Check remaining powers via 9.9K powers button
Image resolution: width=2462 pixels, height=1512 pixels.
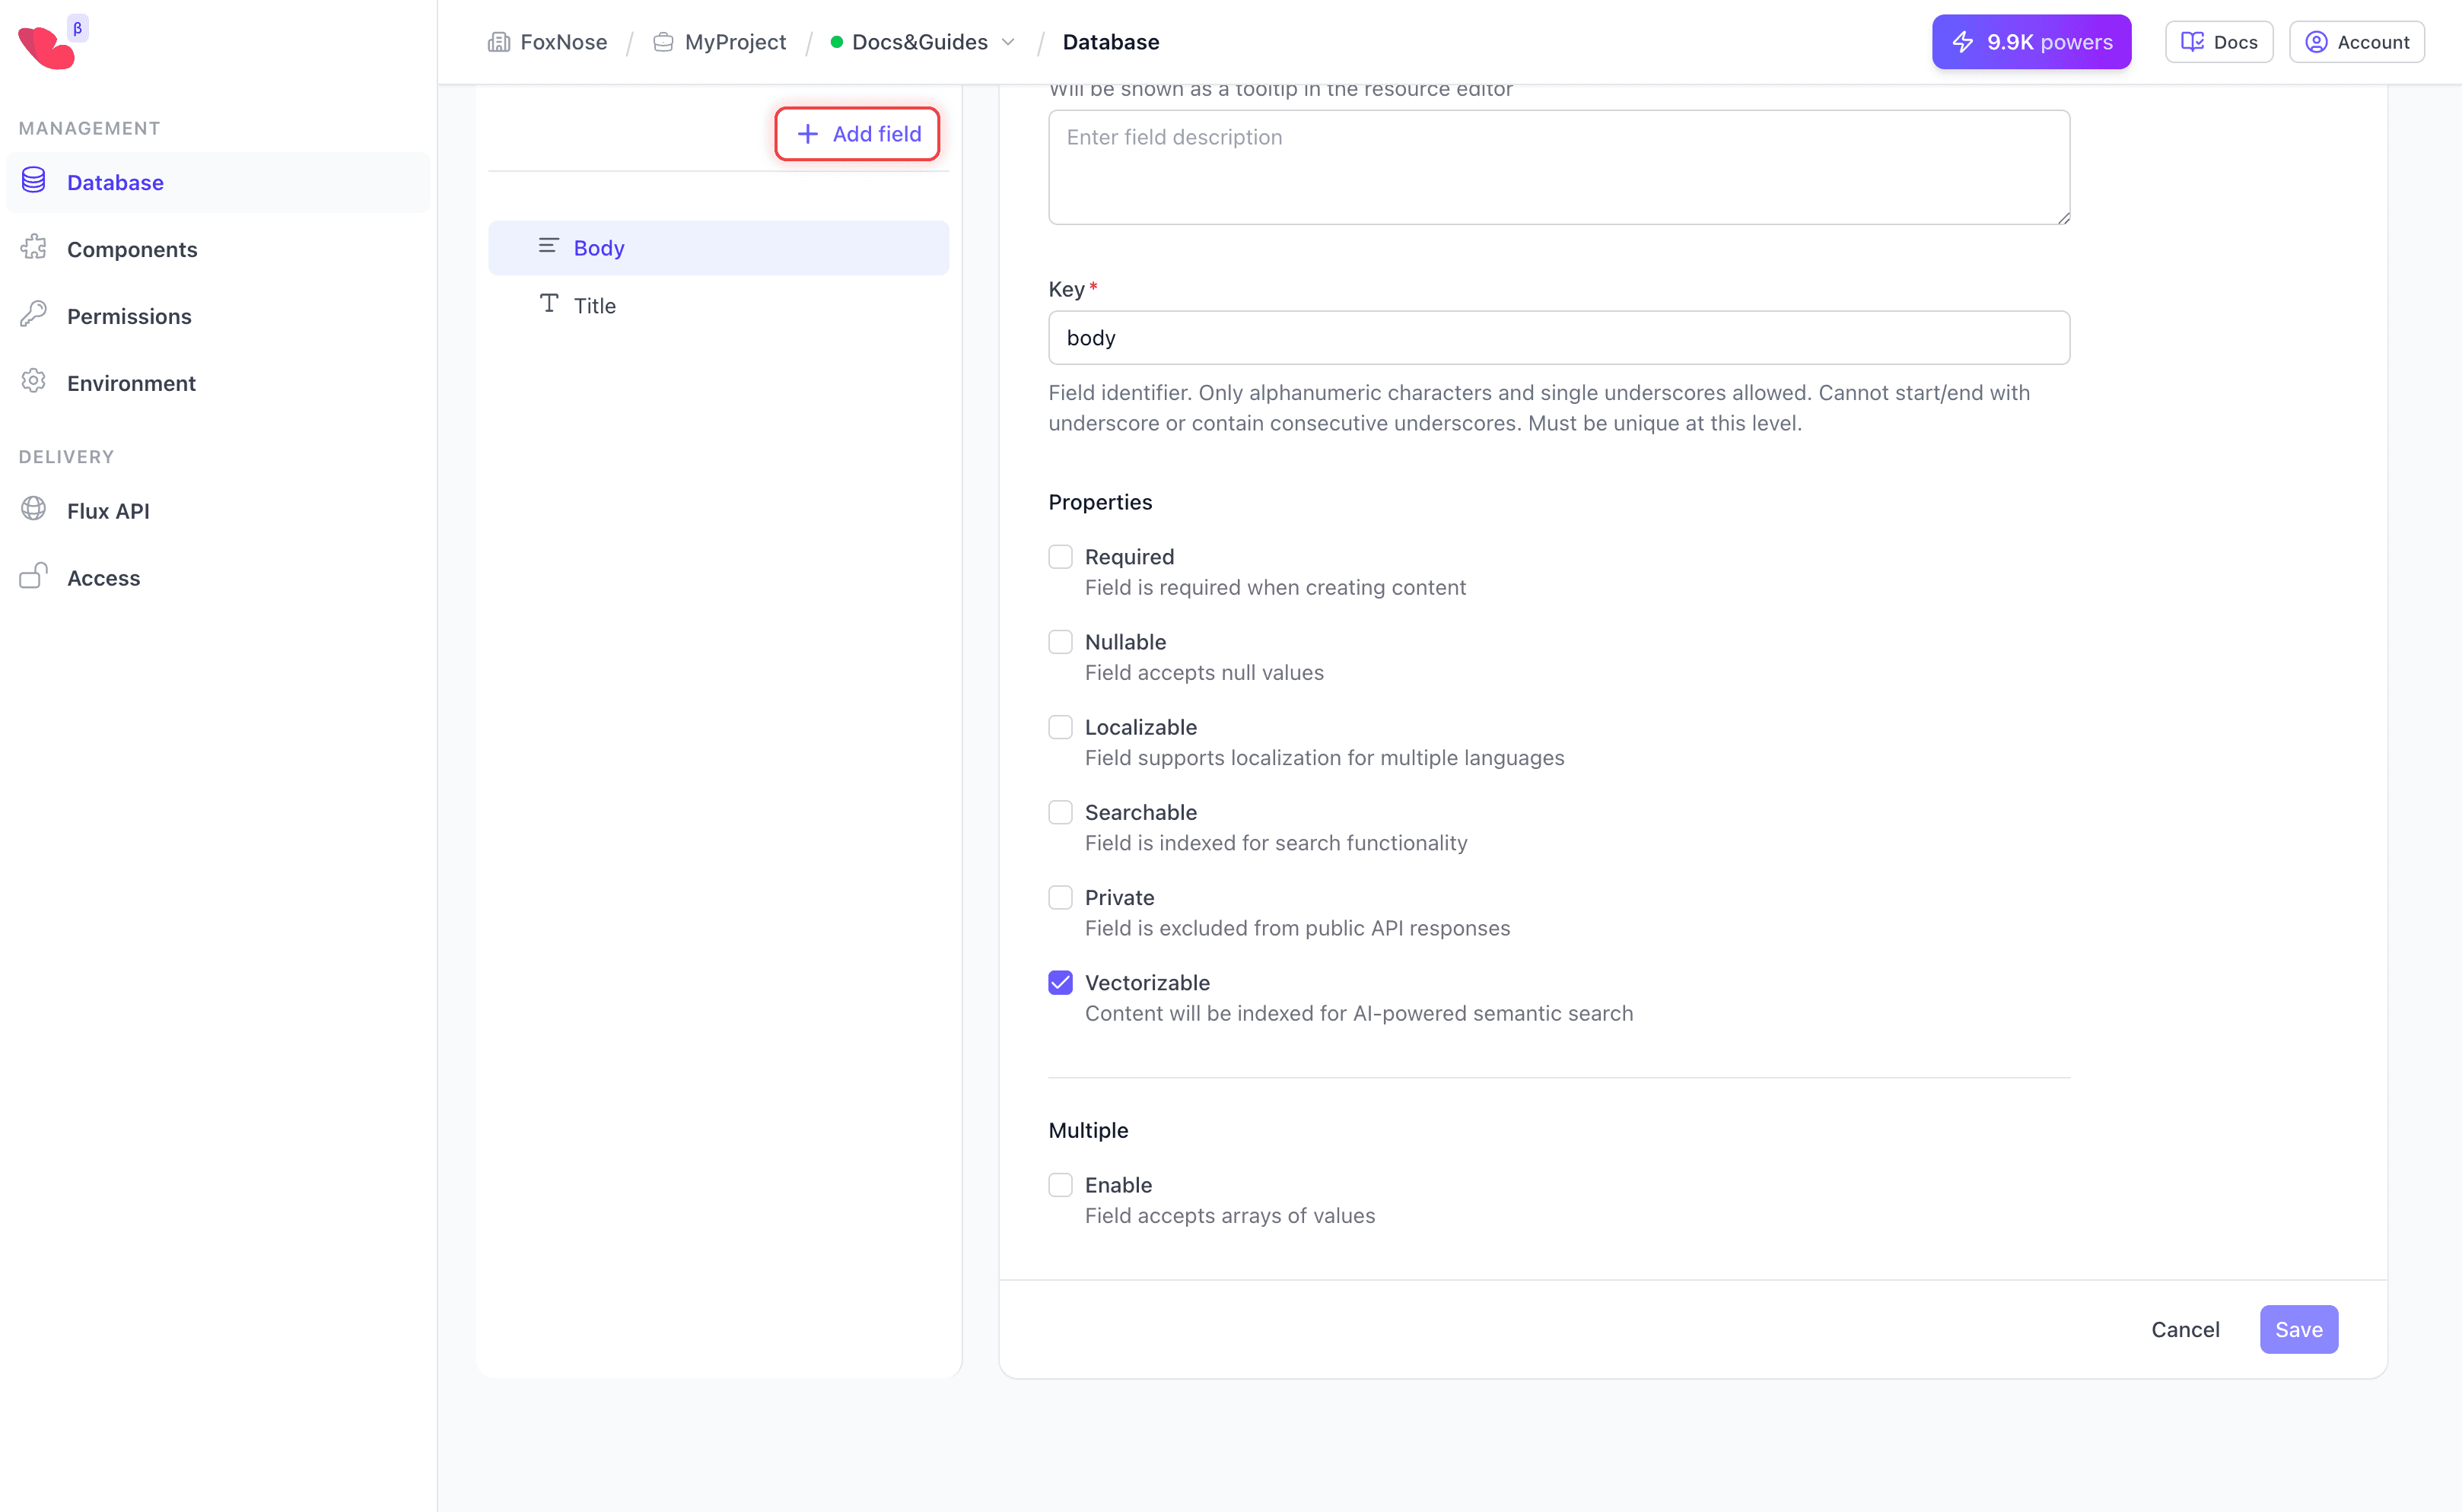[x=2031, y=41]
